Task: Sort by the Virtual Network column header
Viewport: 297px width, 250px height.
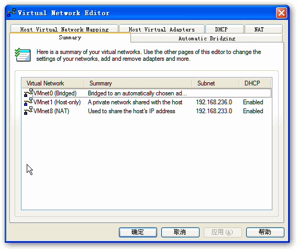Action: click(x=53, y=83)
